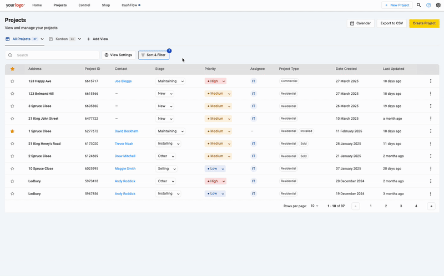Open three-dot menu for 10 Spruce Close

tap(431, 168)
